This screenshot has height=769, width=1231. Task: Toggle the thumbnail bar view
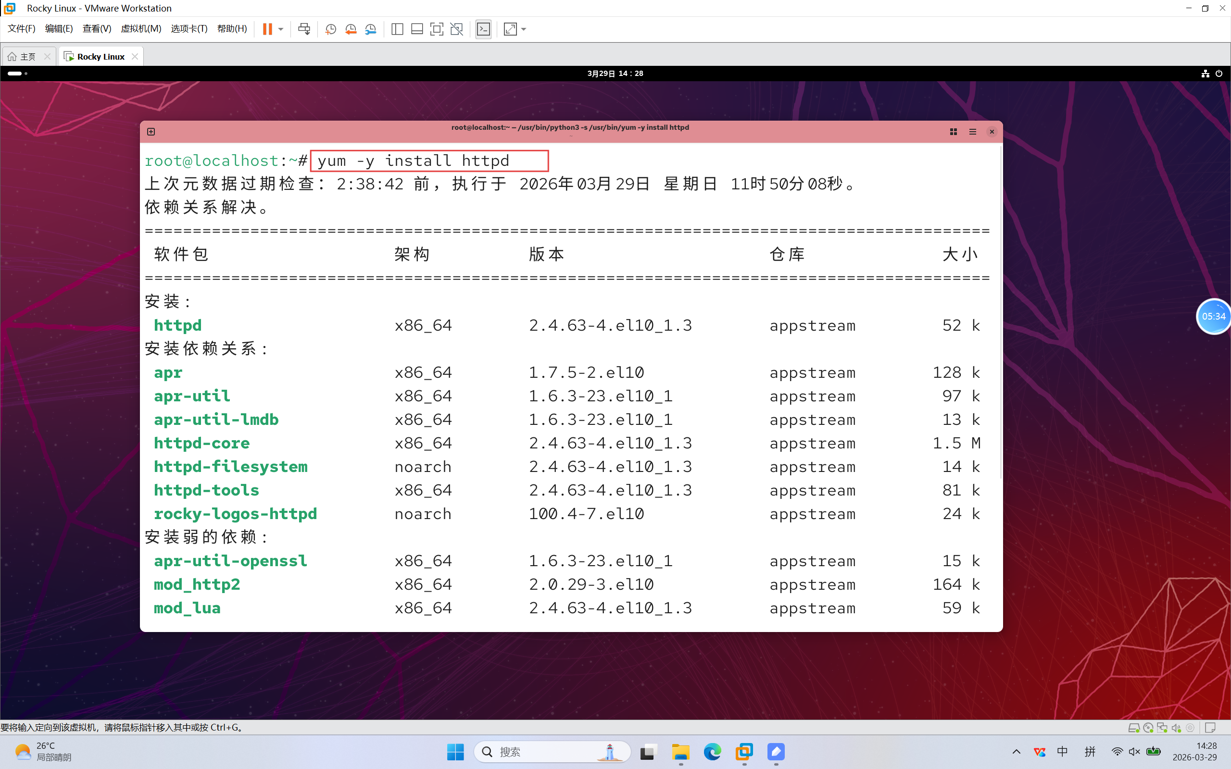click(417, 29)
